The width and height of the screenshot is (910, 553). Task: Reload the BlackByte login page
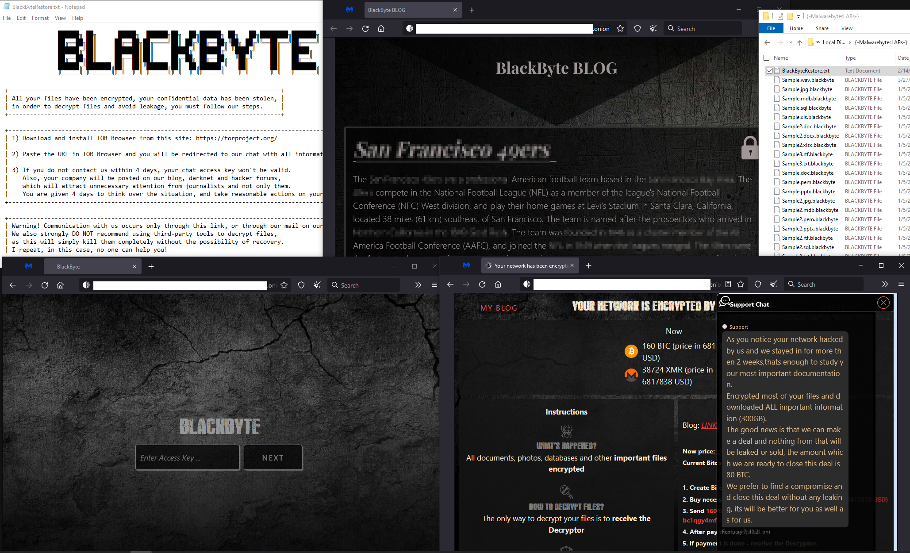(45, 285)
